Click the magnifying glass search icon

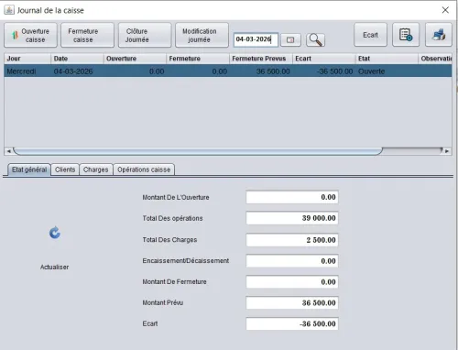click(x=315, y=40)
